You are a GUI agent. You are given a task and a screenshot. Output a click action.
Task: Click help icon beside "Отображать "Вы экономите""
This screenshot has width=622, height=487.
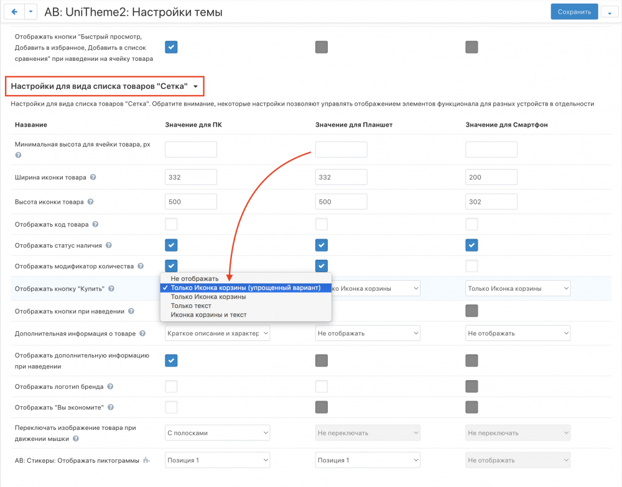pyautogui.click(x=110, y=407)
